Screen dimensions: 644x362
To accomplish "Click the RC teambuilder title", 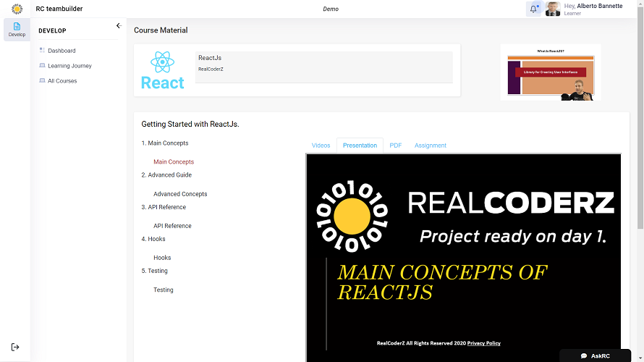I will (59, 9).
